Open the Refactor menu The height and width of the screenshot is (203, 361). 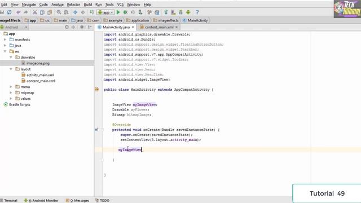[x=73, y=5]
